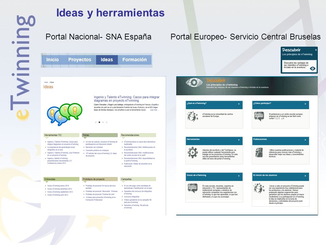Click the large eye logo in the Descubrir banner

pos(194,82)
